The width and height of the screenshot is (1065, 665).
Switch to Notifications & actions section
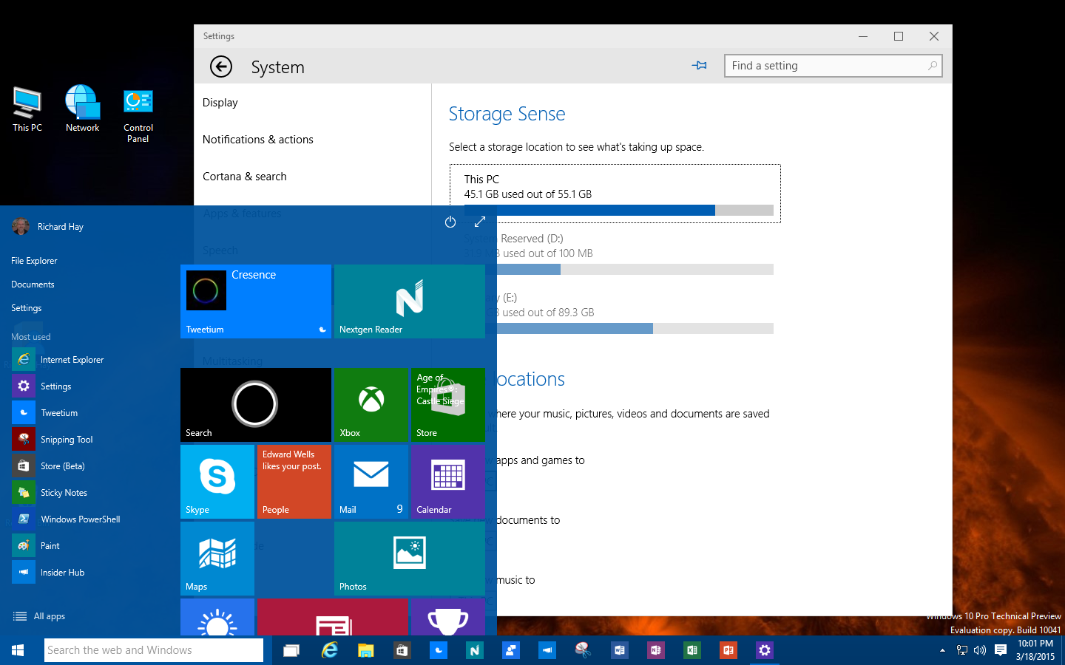(x=258, y=139)
